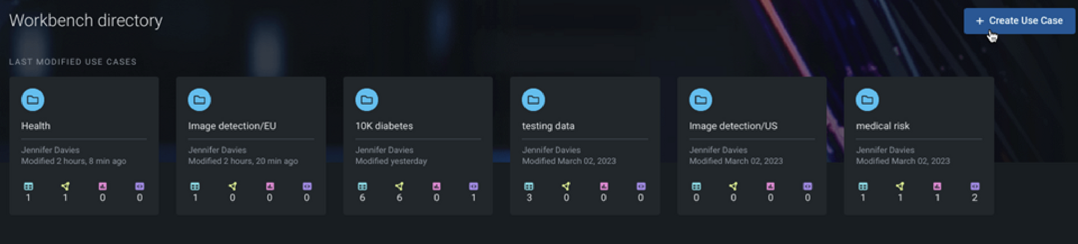1078x244 pixels.
Task: Click the Workbench directory heading
Action: (86, 21)
